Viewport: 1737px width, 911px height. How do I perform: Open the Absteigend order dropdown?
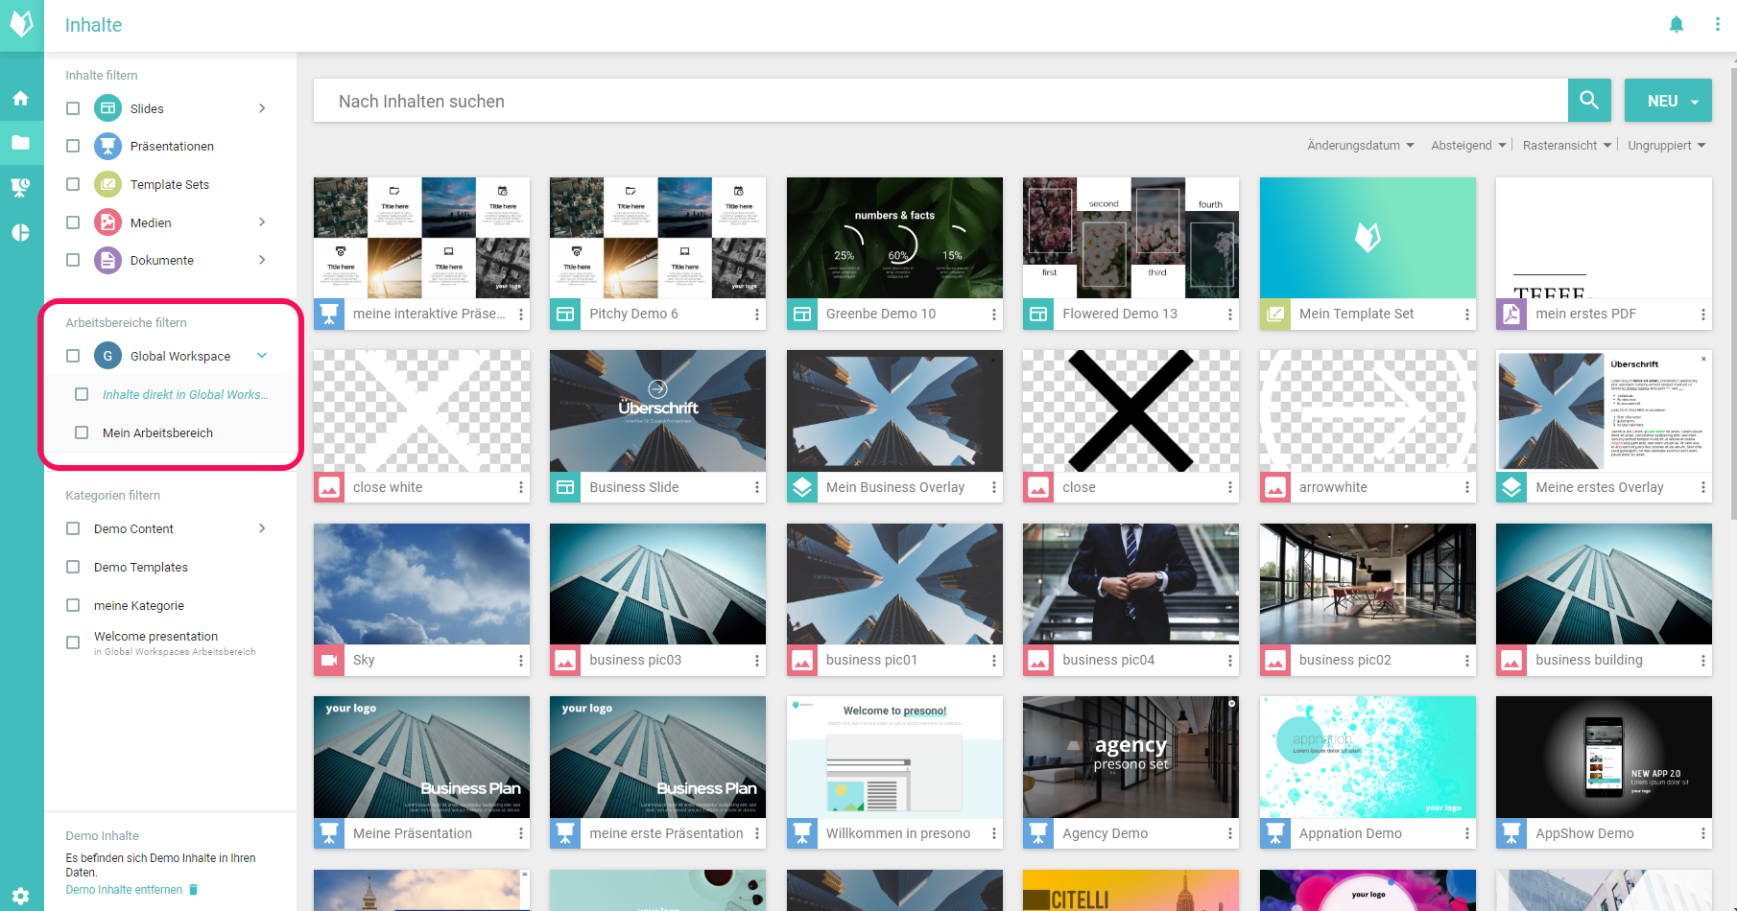(1468, 146)
